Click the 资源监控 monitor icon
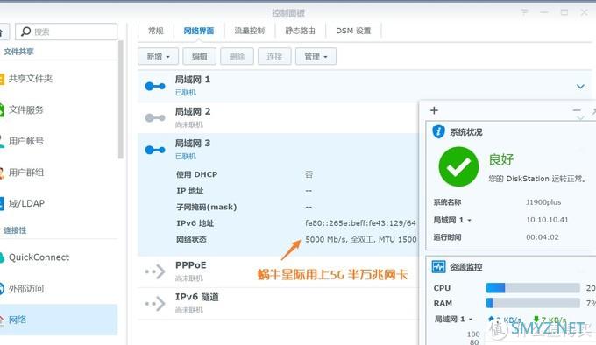 pyautogui.click(x=438, y=266)
